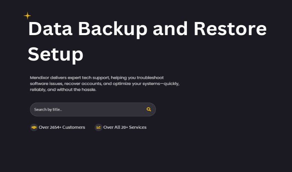Focus the Search by title field
Screen dimensions: 292x172
[x=93, y=109]
